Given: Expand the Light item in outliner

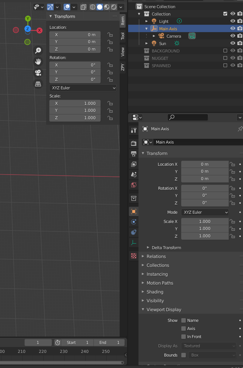Looking at the screenshot, I should click(147, 21).
